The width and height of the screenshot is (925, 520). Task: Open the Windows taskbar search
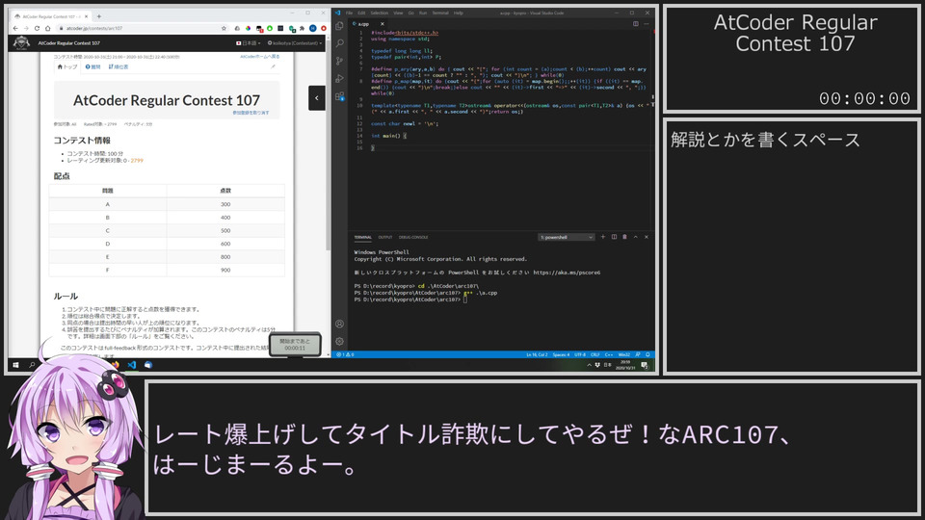[x=33, y=365]
